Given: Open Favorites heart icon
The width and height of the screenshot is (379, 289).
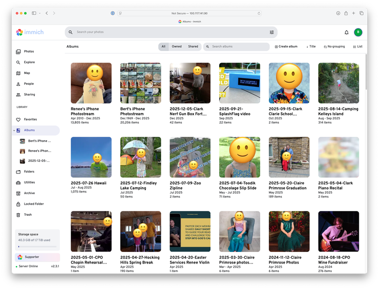Looking at the screenshot, I should pyautogui.click(x=18, y=119).
